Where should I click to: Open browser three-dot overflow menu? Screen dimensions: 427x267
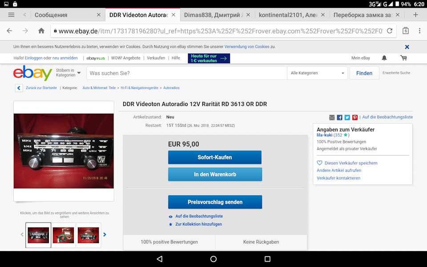(419, 31)
